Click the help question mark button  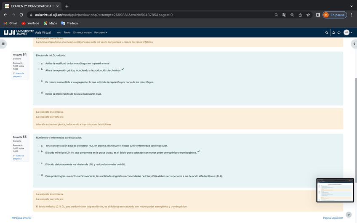(348, 215)
